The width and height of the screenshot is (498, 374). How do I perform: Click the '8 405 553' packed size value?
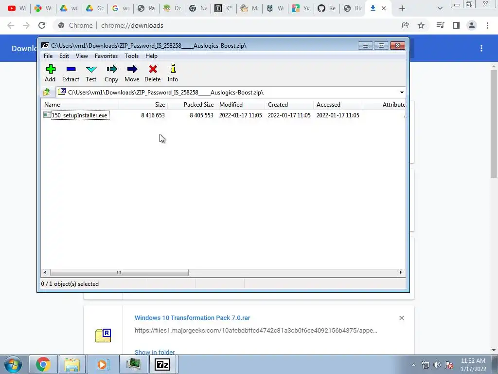pyautogui.click(x=201, y=115)
